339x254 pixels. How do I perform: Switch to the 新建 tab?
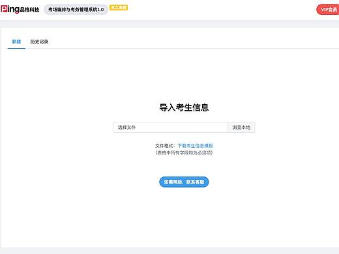point(16,42)
